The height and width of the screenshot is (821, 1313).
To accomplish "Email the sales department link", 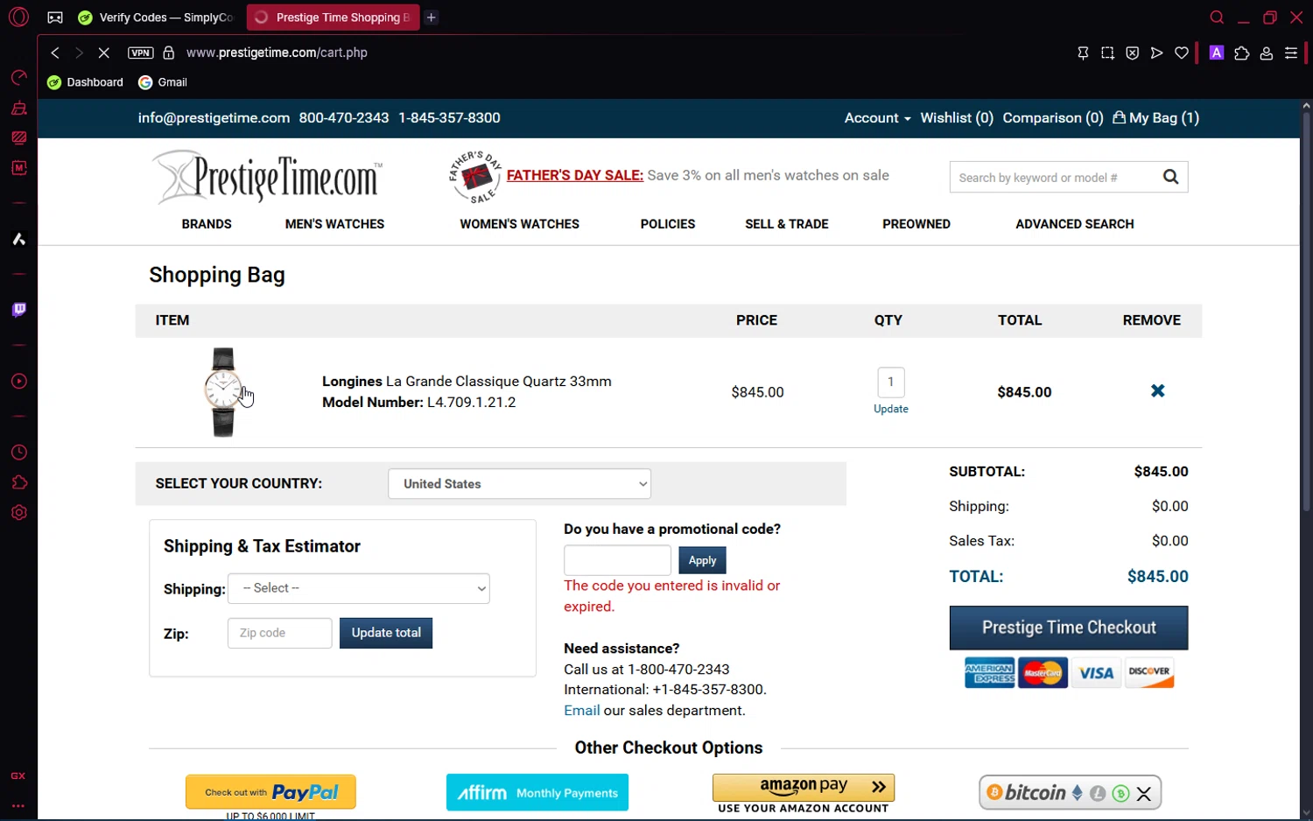I will click(x=582, y=711).
